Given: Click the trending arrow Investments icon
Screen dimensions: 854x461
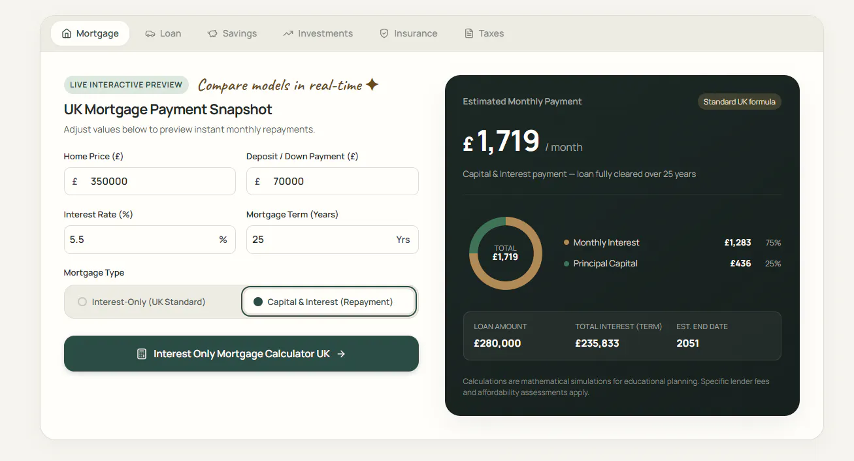Looking at the screenshot, I should coord(288,33).
